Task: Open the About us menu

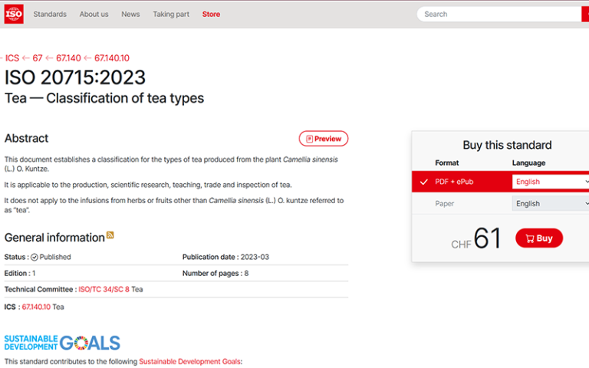Action: (94, 15)
